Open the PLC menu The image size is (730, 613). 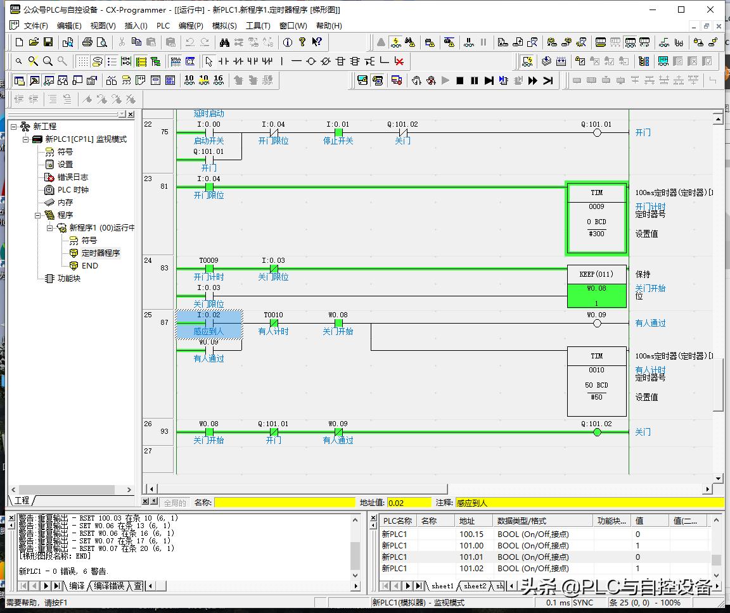tap(163, 25)
